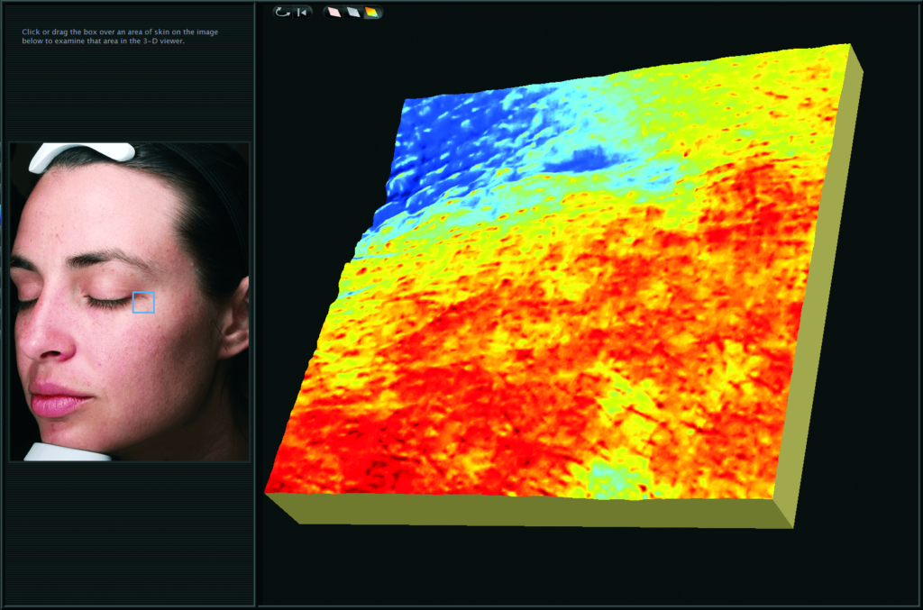Click the face photo to choose skin area
This screenshot has width=923, height=610.
point(130,302)
